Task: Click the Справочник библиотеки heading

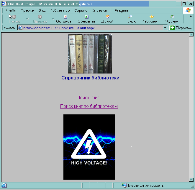Action: click(90, 78)
